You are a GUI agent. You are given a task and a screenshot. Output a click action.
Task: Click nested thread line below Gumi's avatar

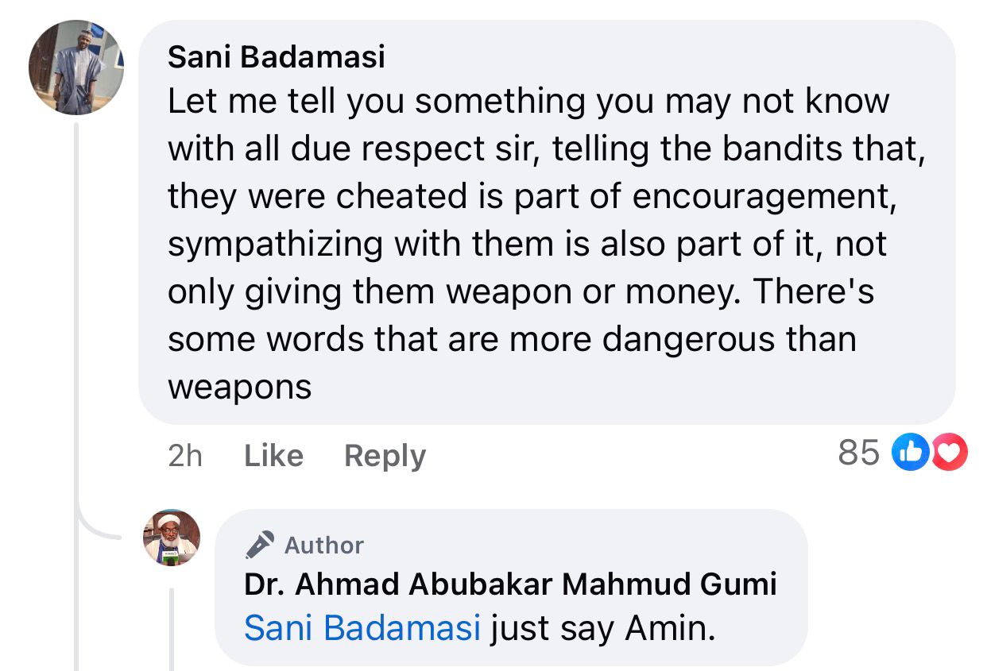172,627
